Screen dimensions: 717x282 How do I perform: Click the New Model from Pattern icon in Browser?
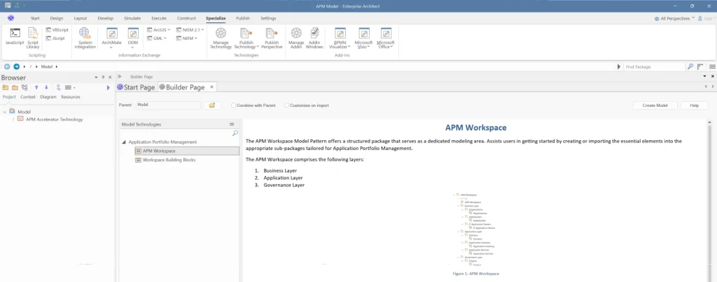coord(6,87)
